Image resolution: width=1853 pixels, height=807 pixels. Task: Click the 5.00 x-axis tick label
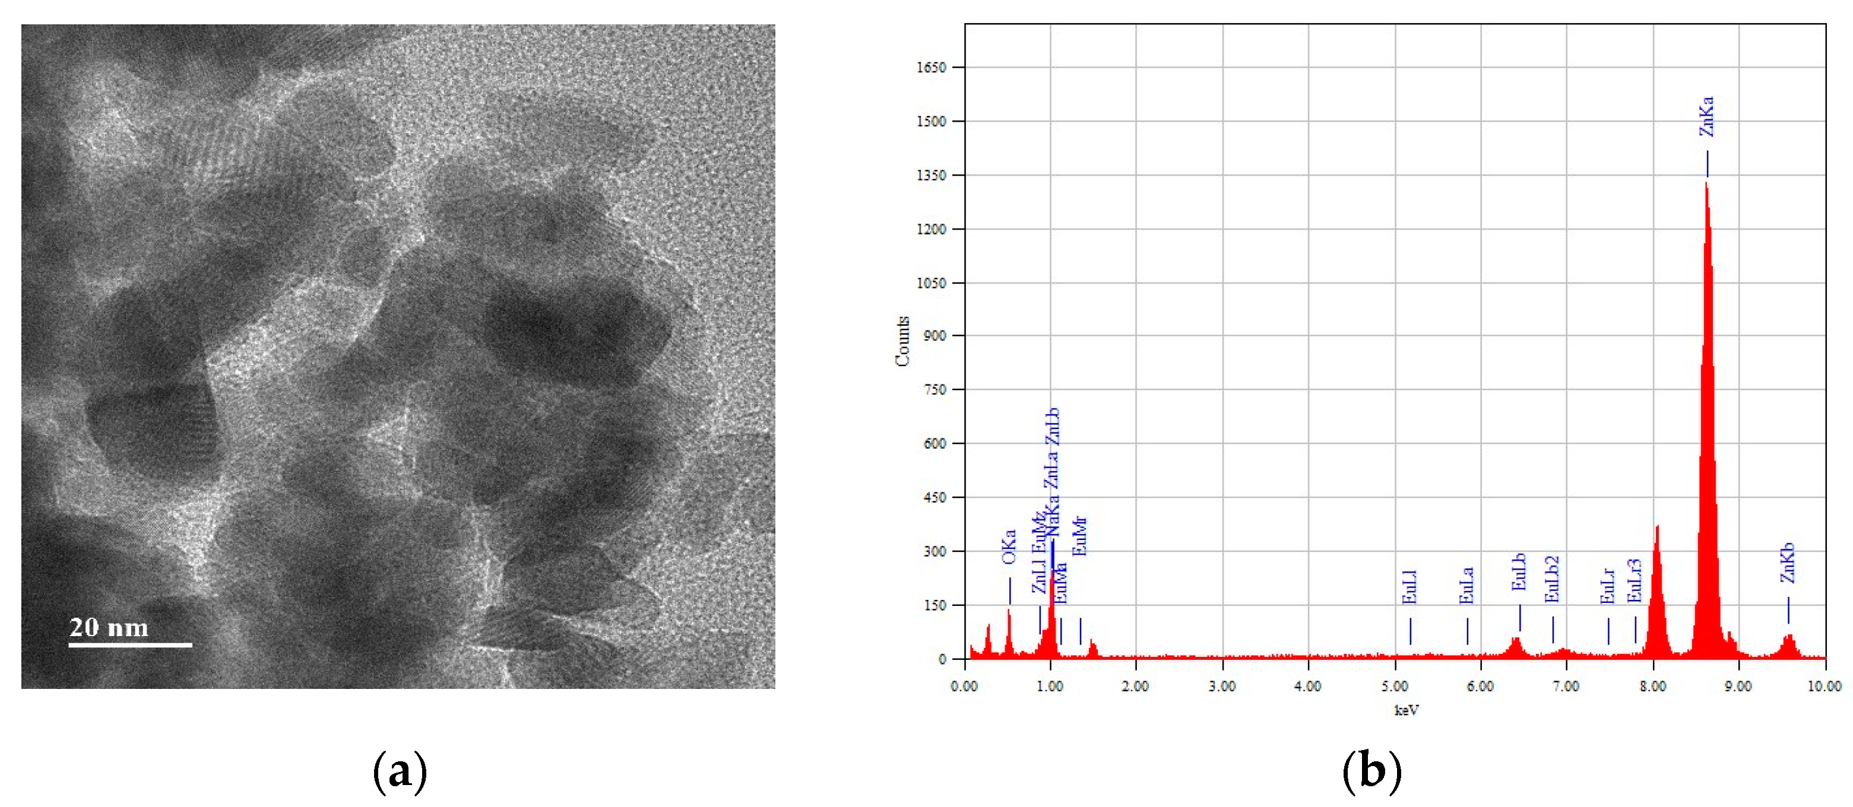tap(1395, 687)
